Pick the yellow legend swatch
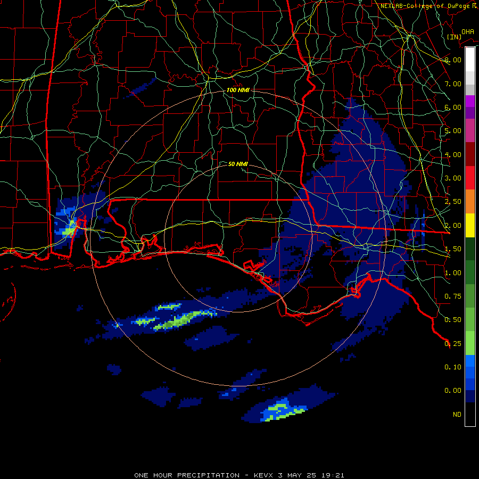Image resolution: width=479 pixels, height=479 pixels. point(470,225)
